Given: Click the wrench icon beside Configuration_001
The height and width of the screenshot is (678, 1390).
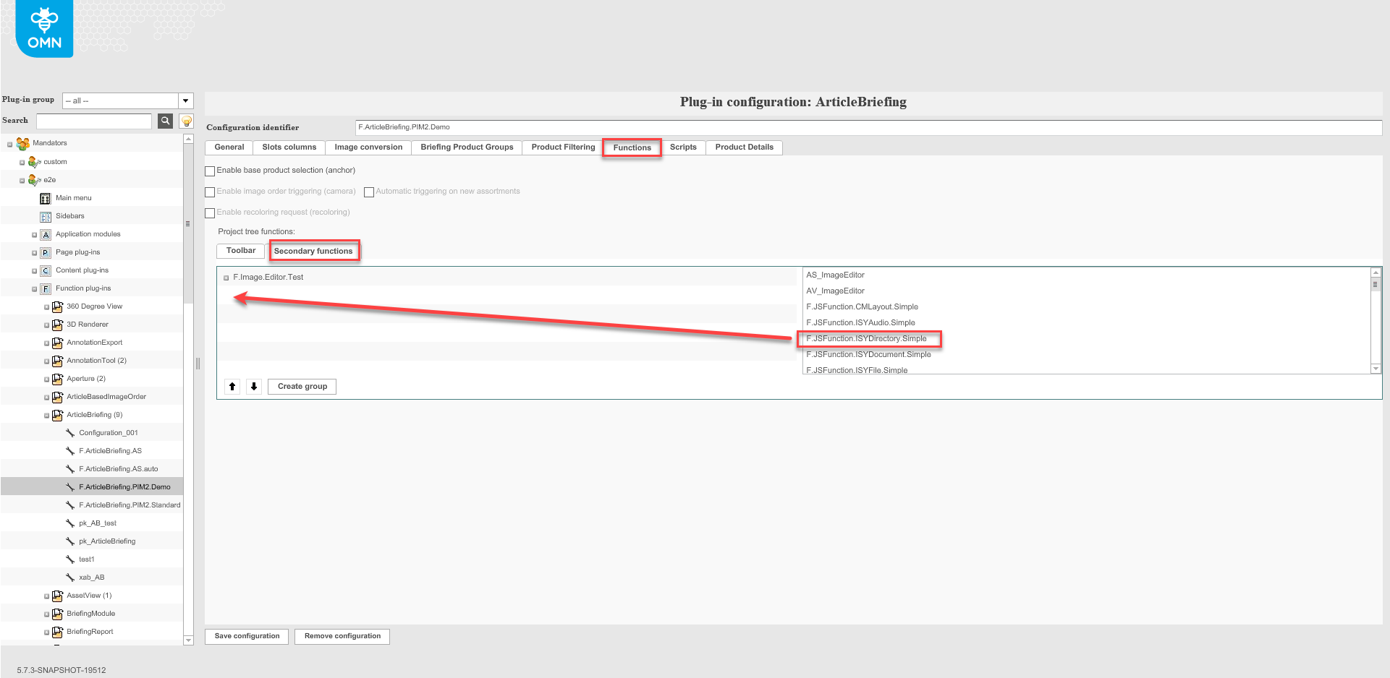Looking at the screenshot, I should 69,432.
